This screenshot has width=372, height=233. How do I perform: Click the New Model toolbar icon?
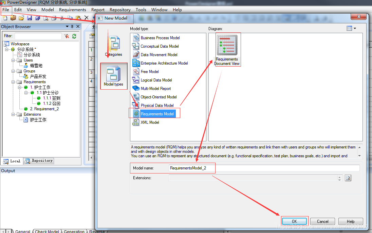(5, 18)
